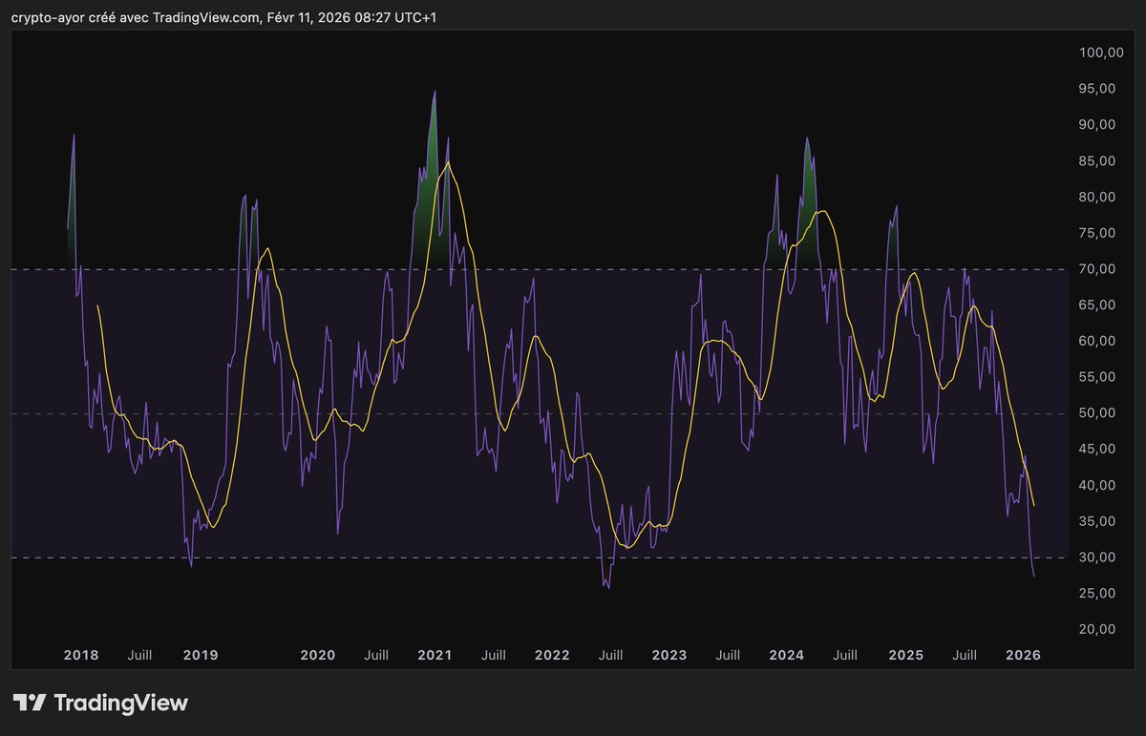Click 'Juill' label between 2021 and 2022
Viewport: 1146px width, 736px height.
(x=494, y=656)
